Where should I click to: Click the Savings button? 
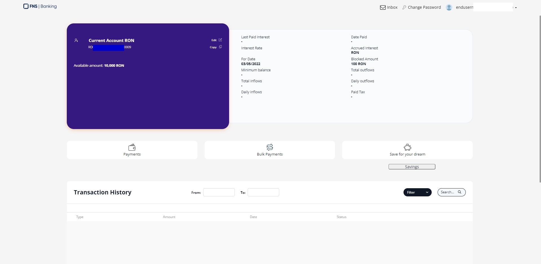click(412, 167)
